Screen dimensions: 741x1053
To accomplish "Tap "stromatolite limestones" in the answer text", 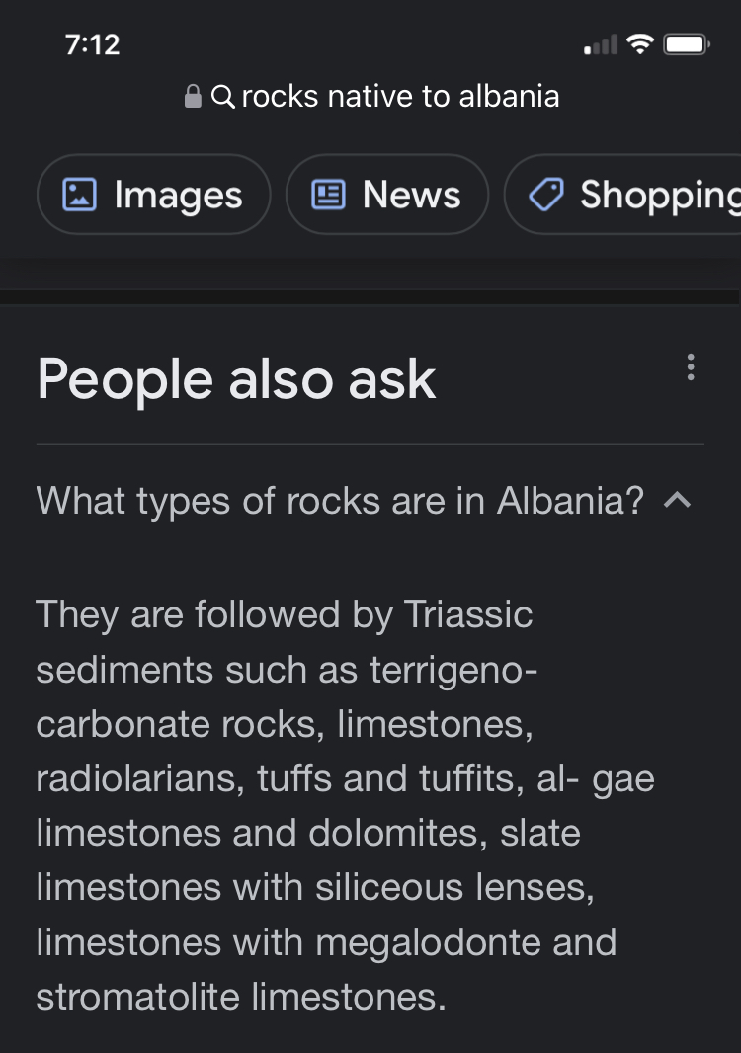I will pos(235,996).
